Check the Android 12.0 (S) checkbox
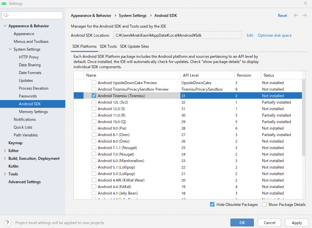 tap(94, 108)
